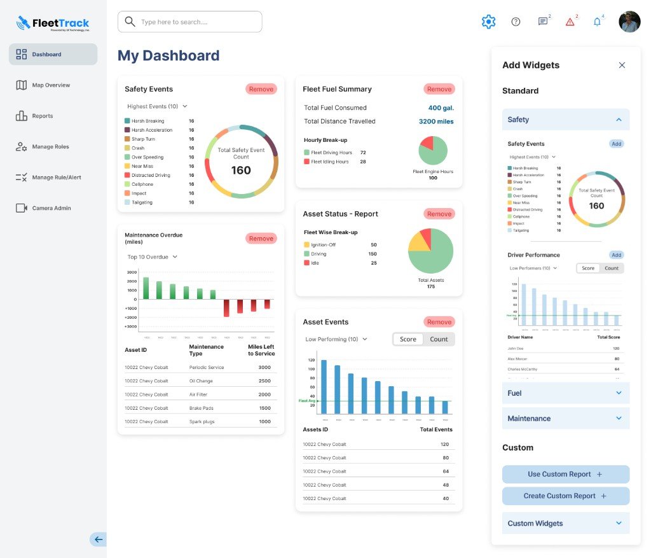Open the messages chat icon
The width and height of the screenshot is (651, 558).
coord(543,21)
